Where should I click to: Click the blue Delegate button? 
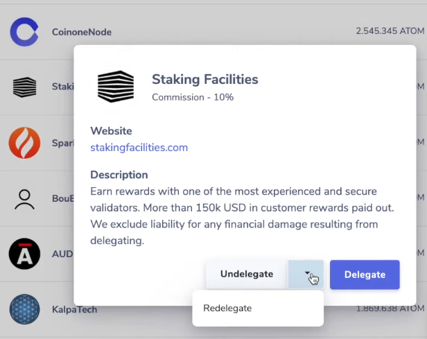click(365, 275)
